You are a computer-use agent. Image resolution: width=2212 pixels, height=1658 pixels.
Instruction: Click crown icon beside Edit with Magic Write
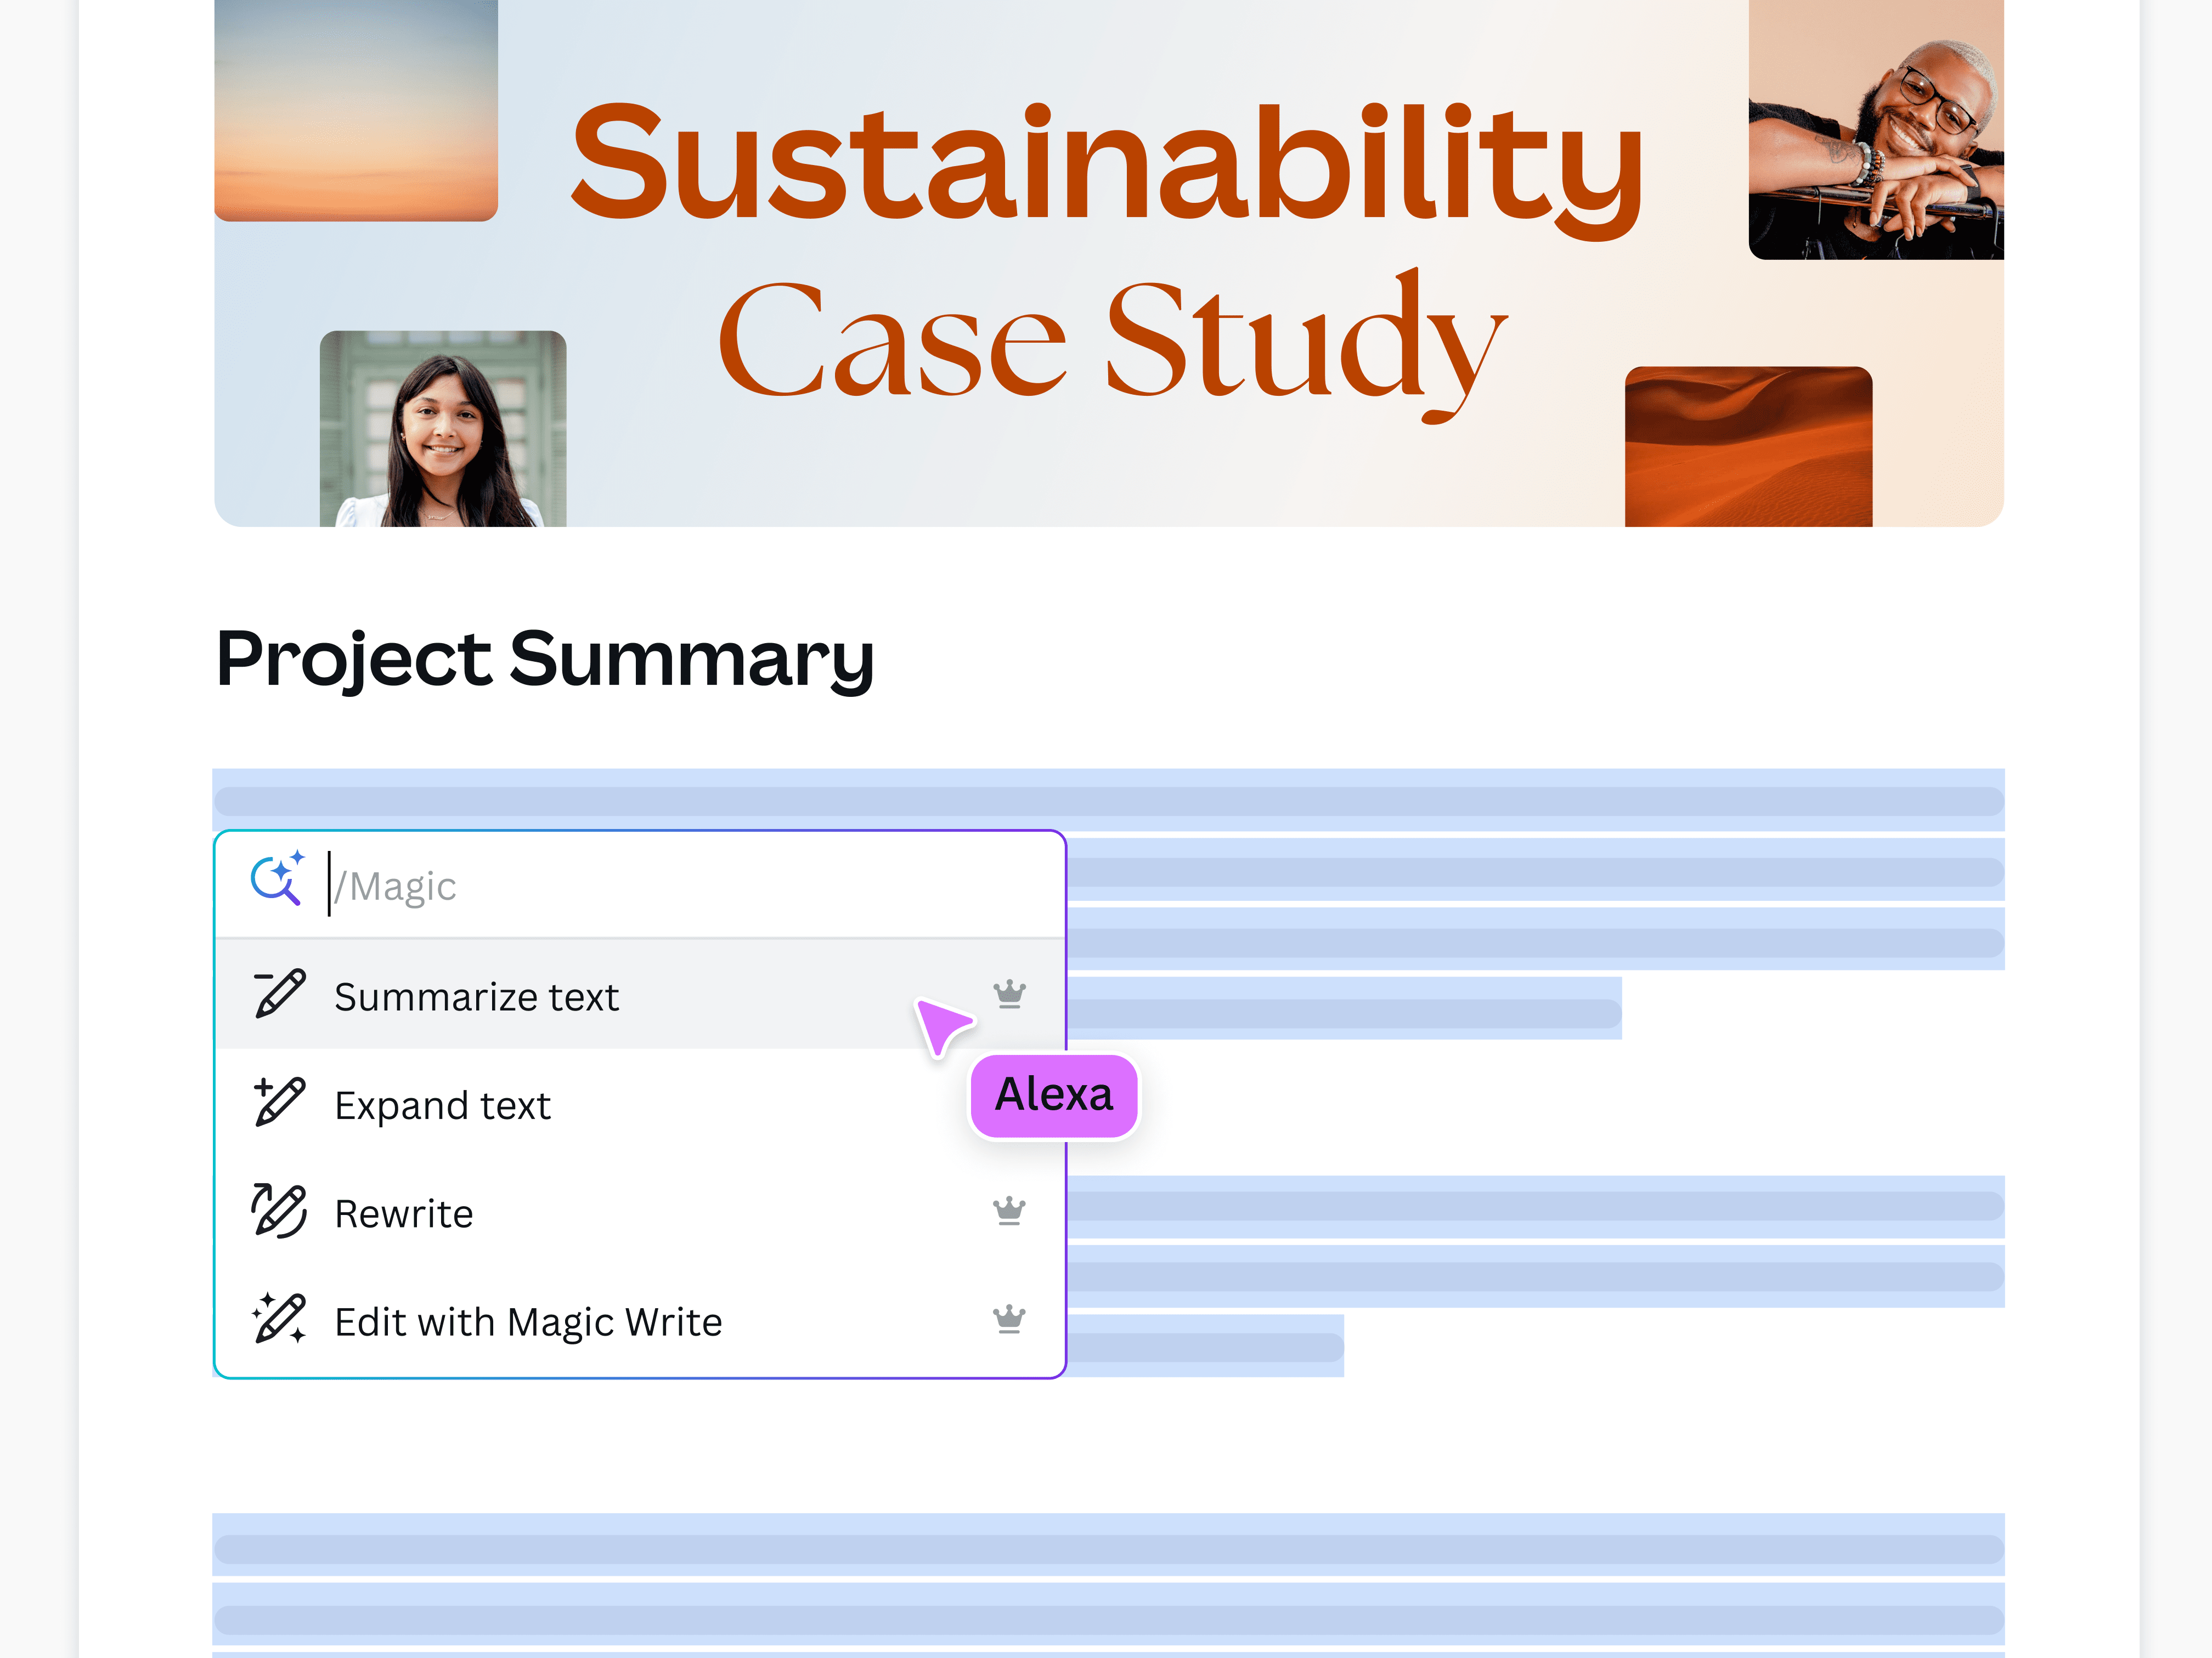(1009, 1319)
